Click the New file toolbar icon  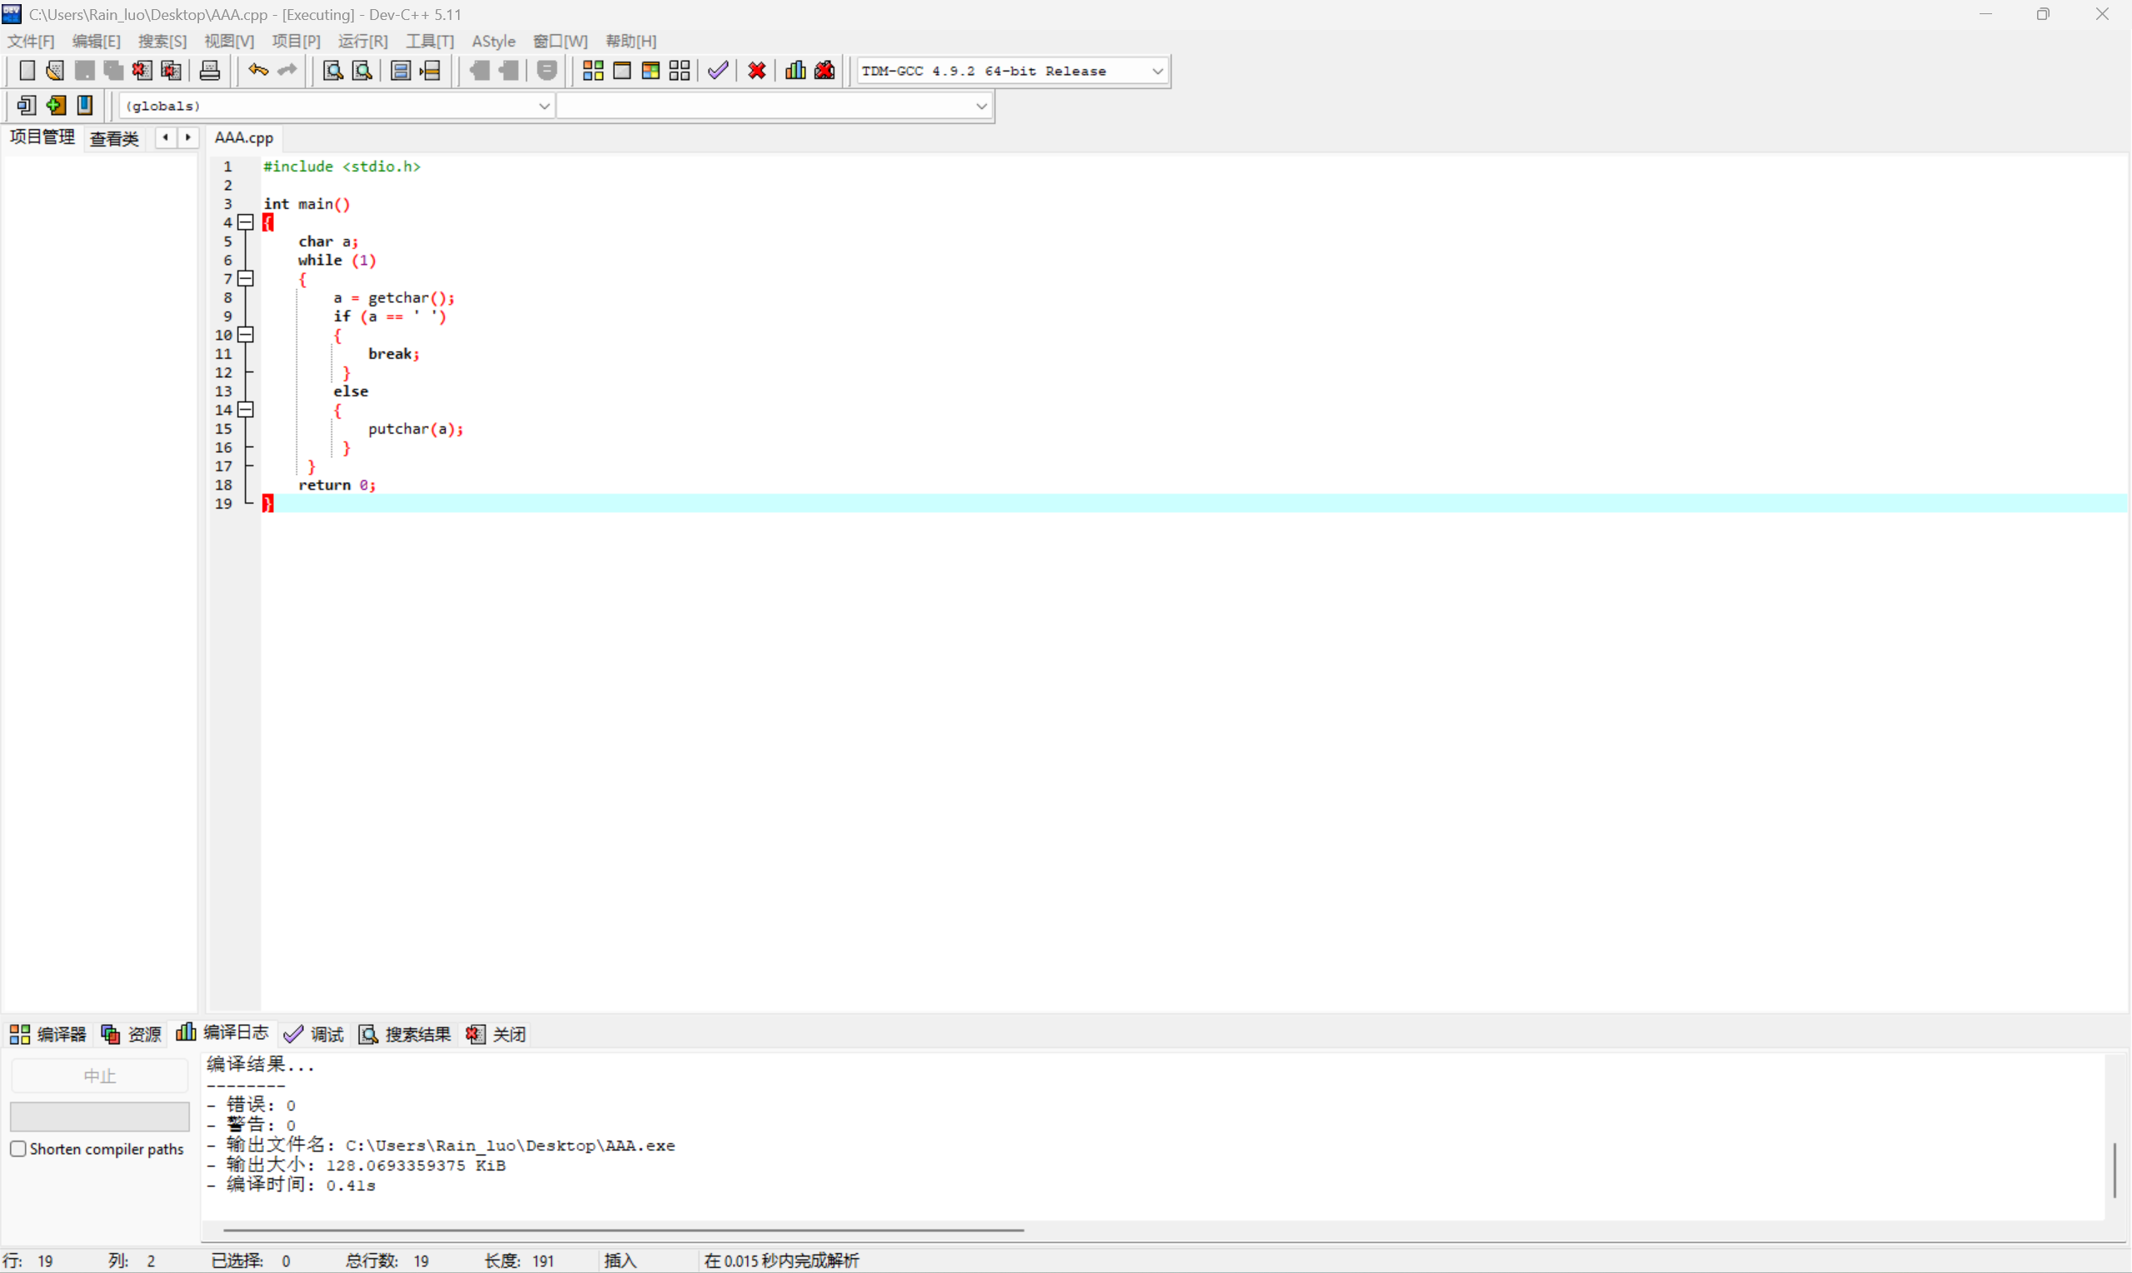pos(27,70)
